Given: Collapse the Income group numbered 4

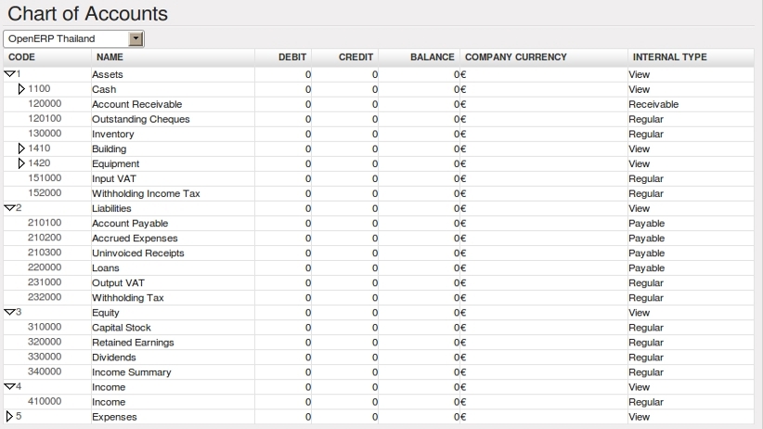Looking at the screenshot, I should click(9, 386).
